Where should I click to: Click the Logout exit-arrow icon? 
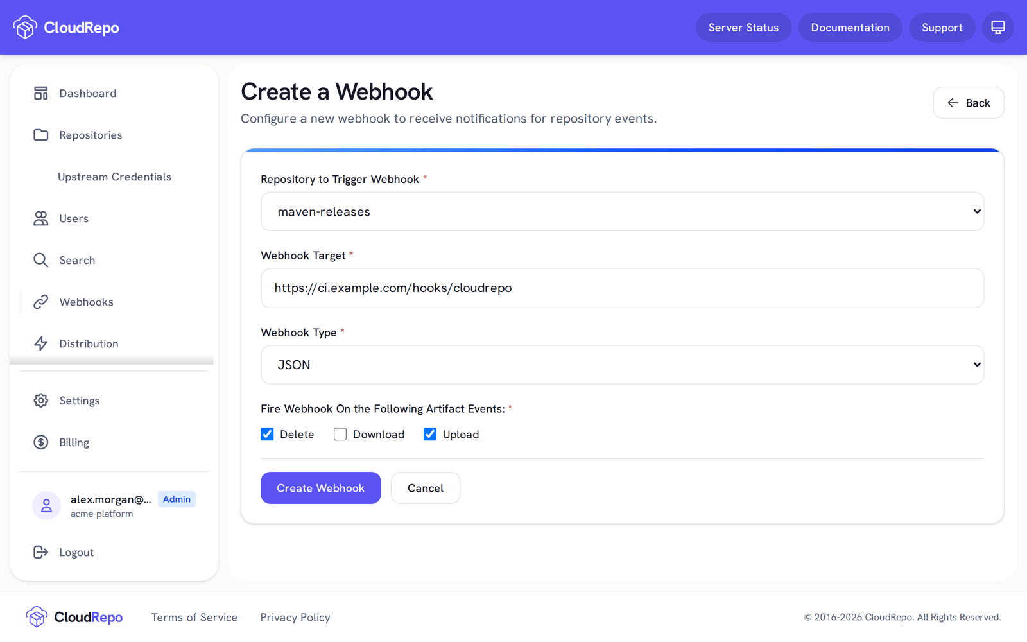(x=41, y=552)
